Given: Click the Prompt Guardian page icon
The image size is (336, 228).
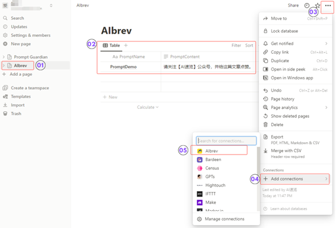Looking at the screenshot, I should (9, 57).
